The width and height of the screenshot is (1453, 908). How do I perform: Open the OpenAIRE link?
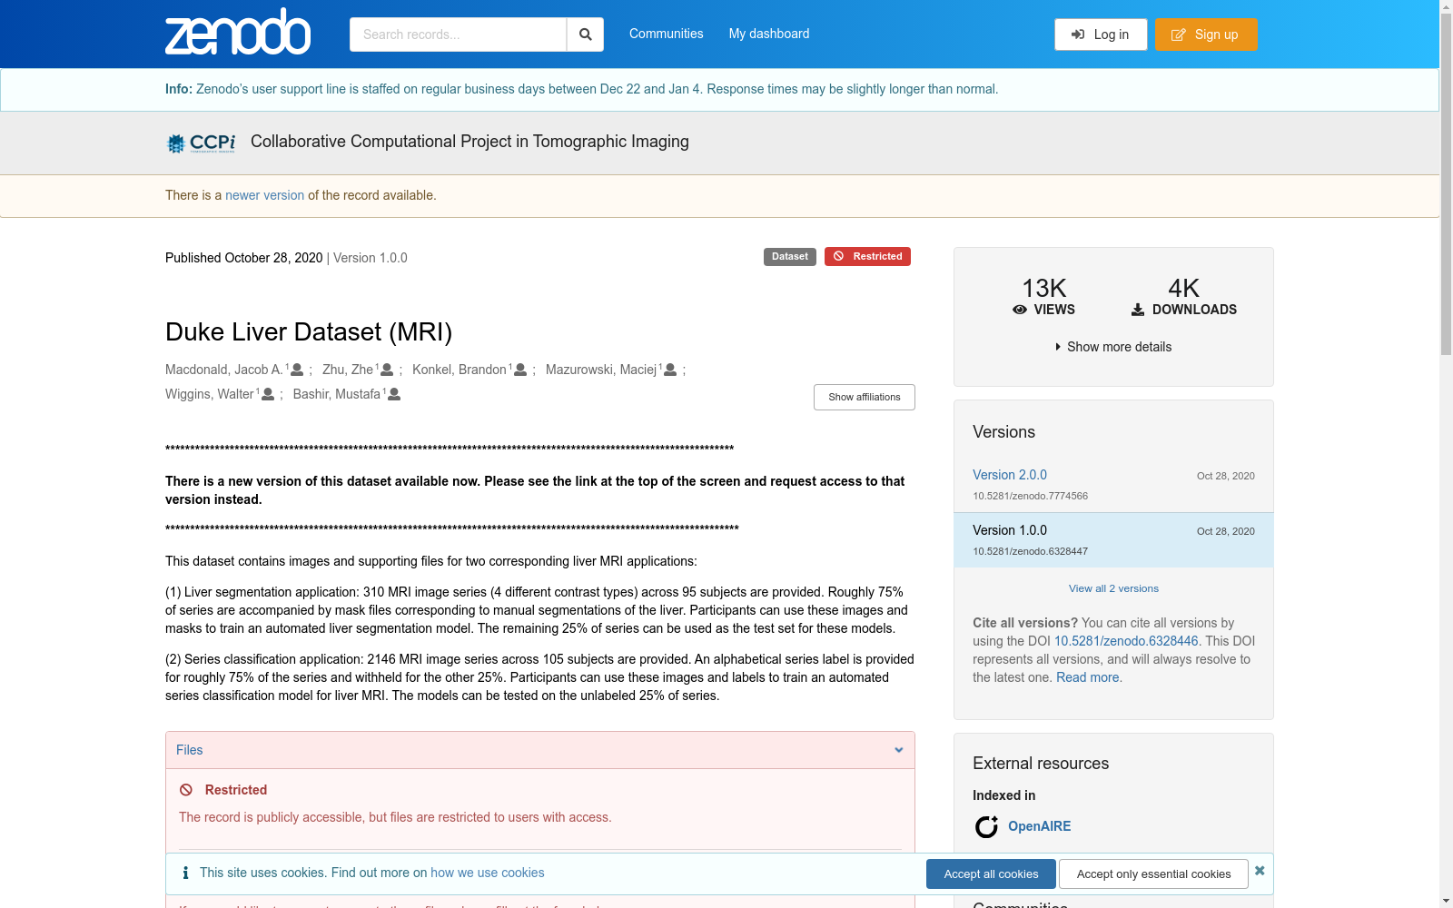click(x=1039, y=826)
